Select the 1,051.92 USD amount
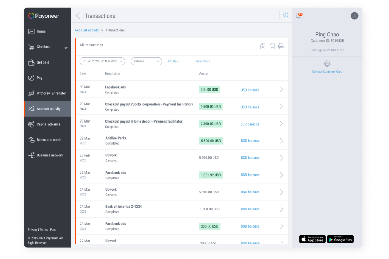The width and height of the screenshot is (389, 259). pos(211,175)
